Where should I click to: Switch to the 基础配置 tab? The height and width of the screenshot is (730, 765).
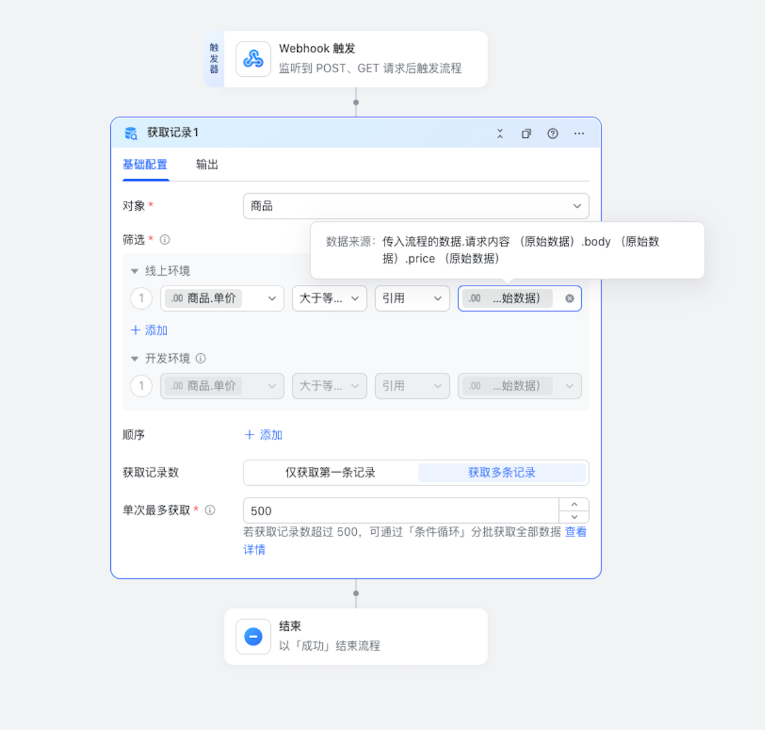click(x=145, y=165)
